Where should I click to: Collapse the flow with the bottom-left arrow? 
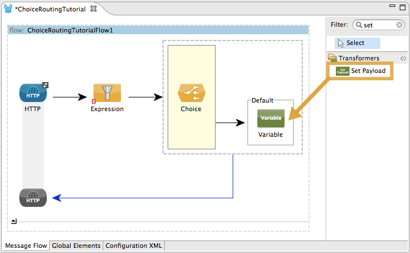point(14,221)
